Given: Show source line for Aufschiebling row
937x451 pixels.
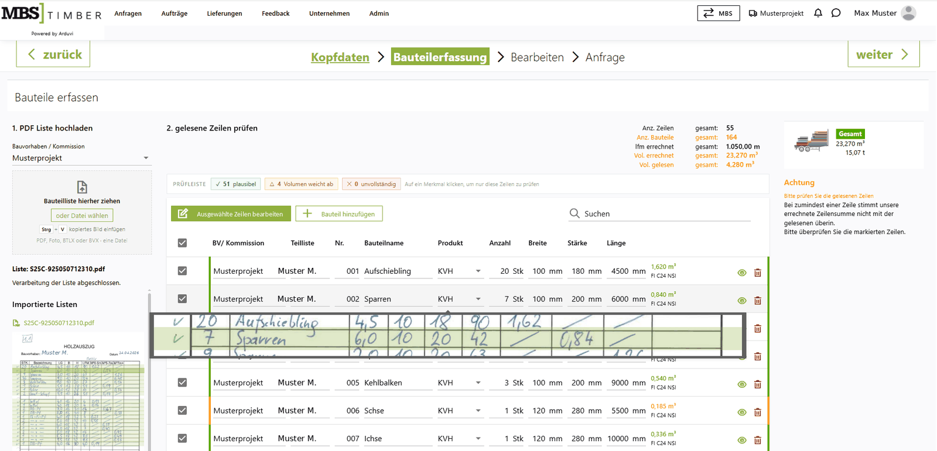Looking at the screenshot, I should point(742,273).
